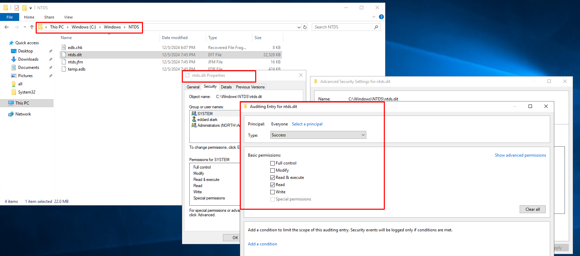The image size is (580, 256).
Task: Click the Add a condition link
Action: click(x=262, y=244)
